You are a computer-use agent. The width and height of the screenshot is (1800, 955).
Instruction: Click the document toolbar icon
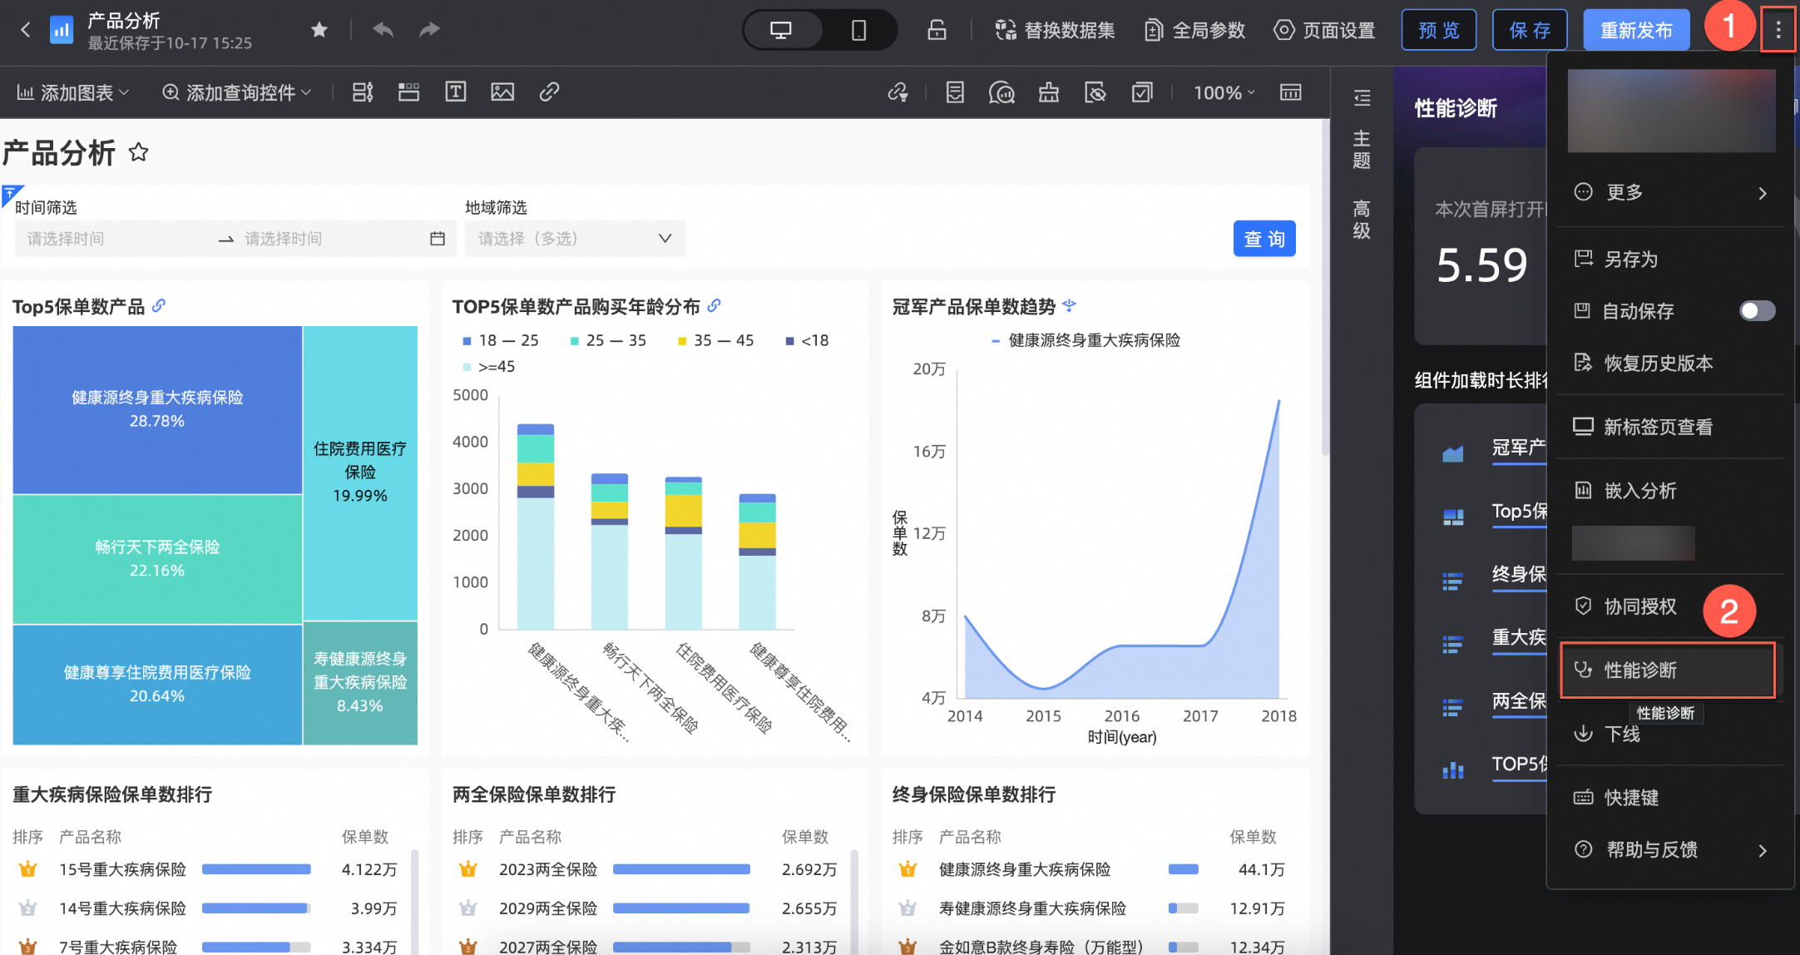click(955, 92)
